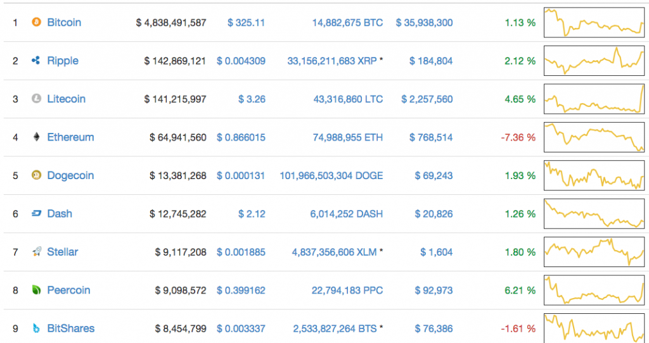Click the orange Bitcoin logo icon
This screenshot has height=343, width=649.
[36, 22]
